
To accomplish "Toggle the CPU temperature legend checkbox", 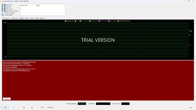I will (x=75, y=21).
